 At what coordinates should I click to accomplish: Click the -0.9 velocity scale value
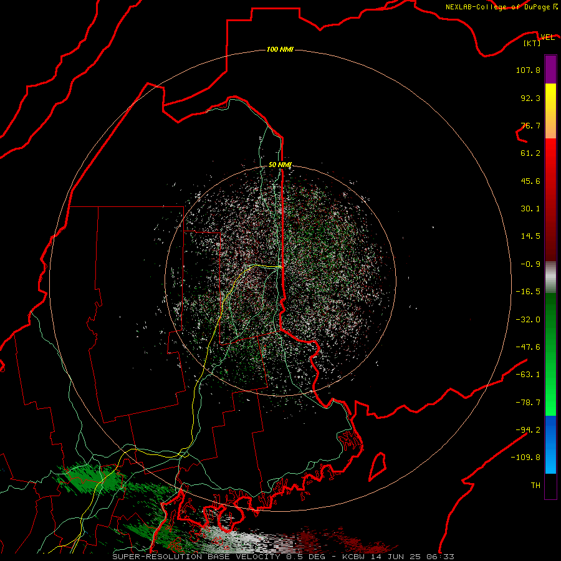click(x=530, y=264)
